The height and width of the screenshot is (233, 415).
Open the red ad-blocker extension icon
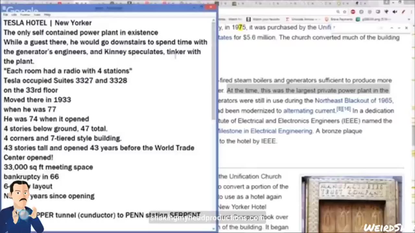click(353, 12)
